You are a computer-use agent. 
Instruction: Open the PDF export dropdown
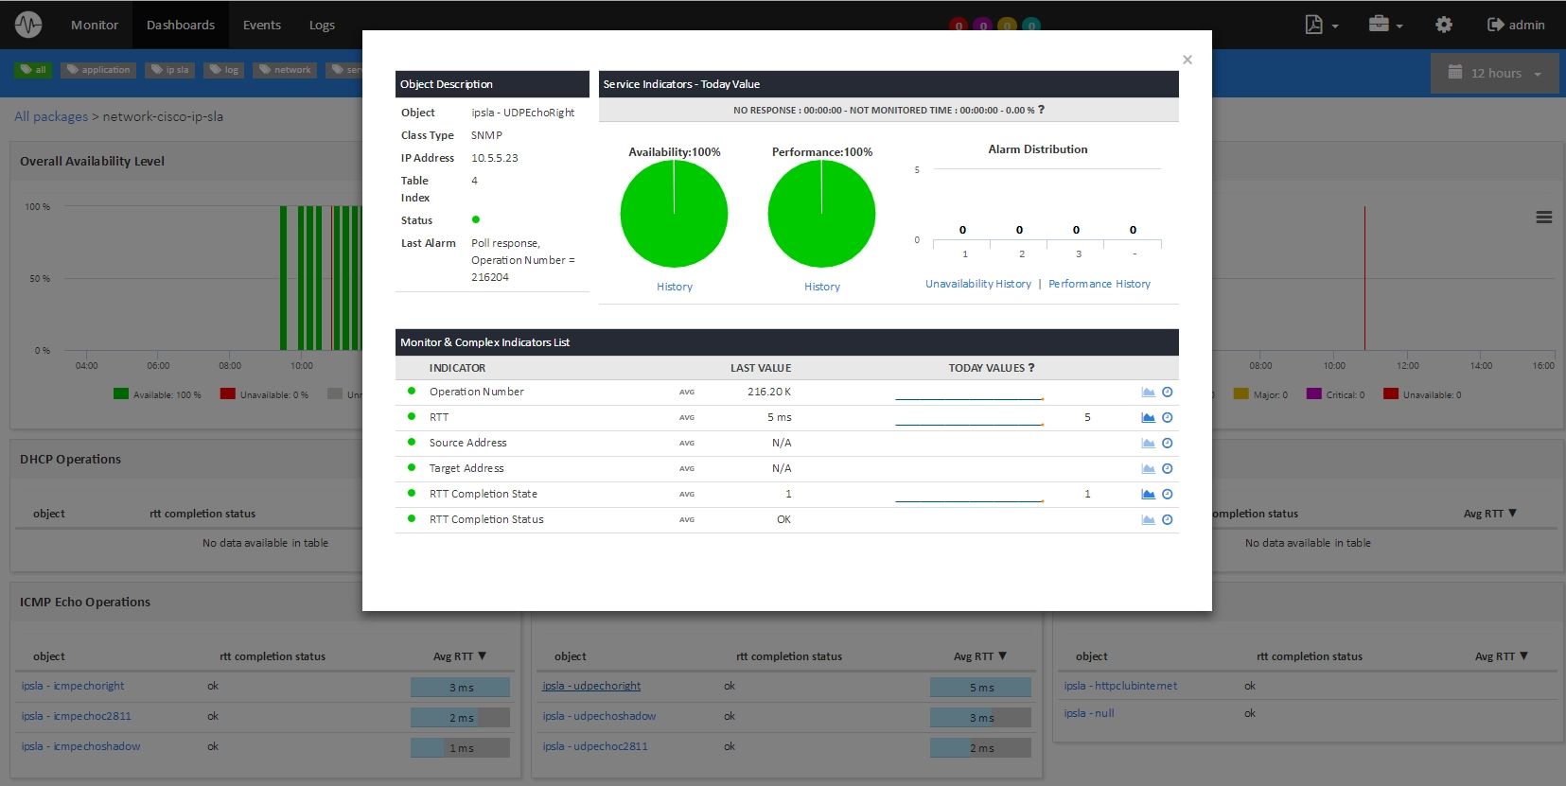(x=1322, y=25)
